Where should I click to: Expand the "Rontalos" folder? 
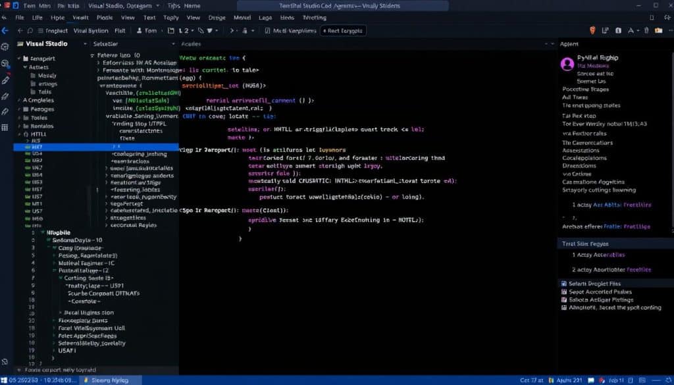(x=19, y=126)
